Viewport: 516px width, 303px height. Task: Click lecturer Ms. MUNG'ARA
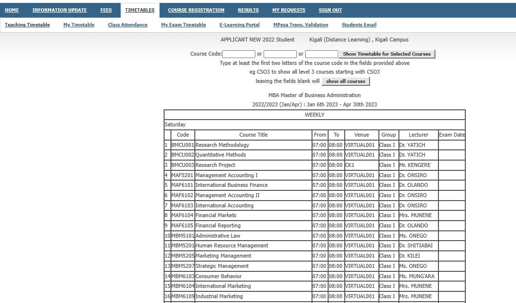point(417,276)
